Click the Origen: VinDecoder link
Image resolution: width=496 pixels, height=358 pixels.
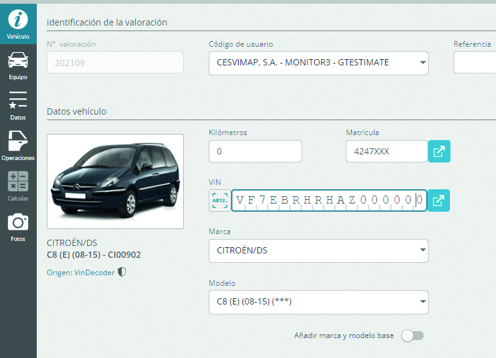pyautogui.click(x=80, y=272)
